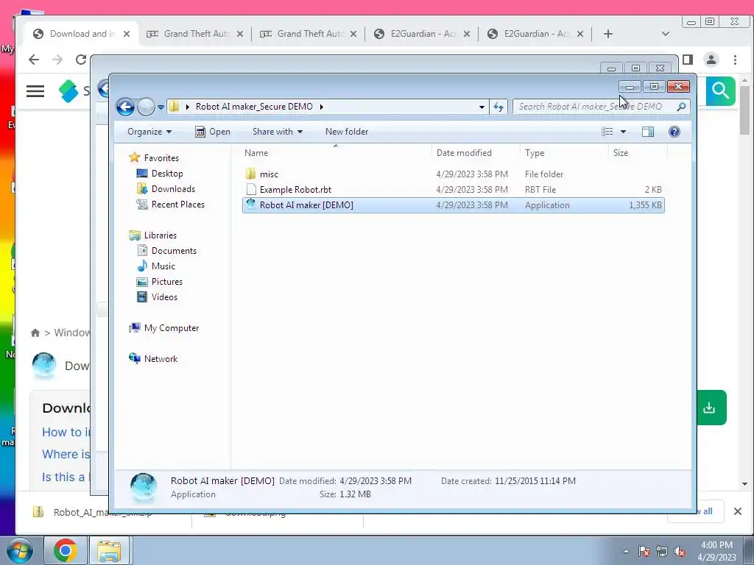Open the Organize menu
This screenshot has width=754, height=565.
pos(149,132)
